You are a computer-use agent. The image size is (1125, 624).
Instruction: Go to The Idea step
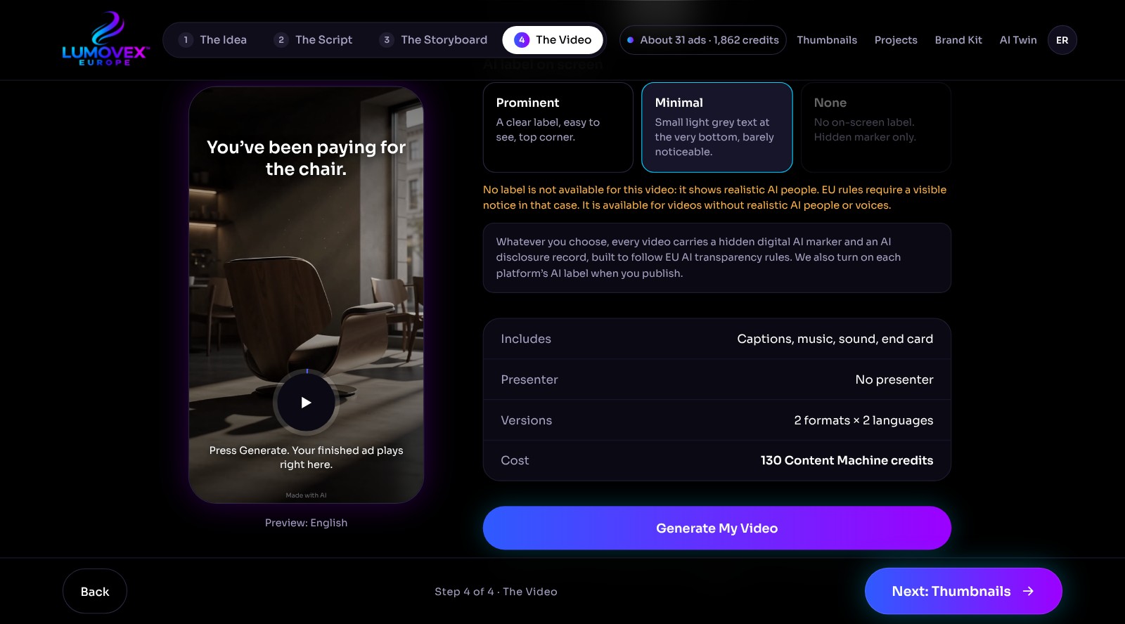[213, 40]
